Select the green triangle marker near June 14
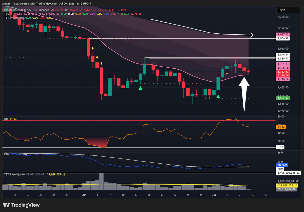The height and width of the screenshot is (212, 304). pyautogui.click(x=140, y=88)
